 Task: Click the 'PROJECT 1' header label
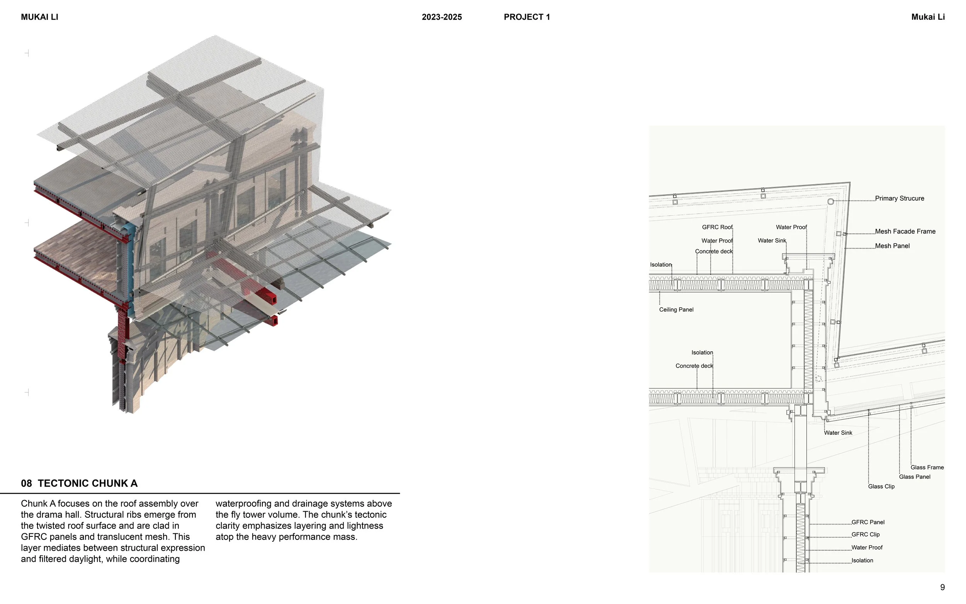[x=527, y=17]
